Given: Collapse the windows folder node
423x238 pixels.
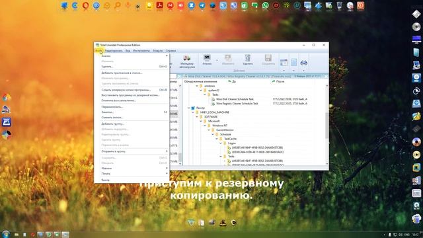Looking at the screenshot, I should tap(197, 86).
